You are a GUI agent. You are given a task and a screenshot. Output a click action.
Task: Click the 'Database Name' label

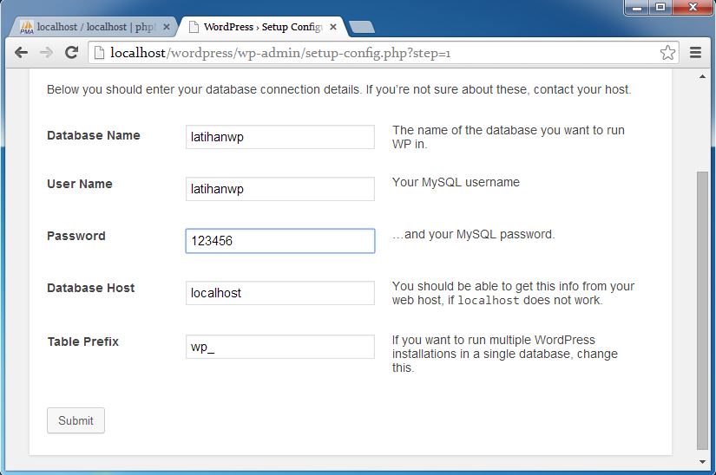click(94, 135)
